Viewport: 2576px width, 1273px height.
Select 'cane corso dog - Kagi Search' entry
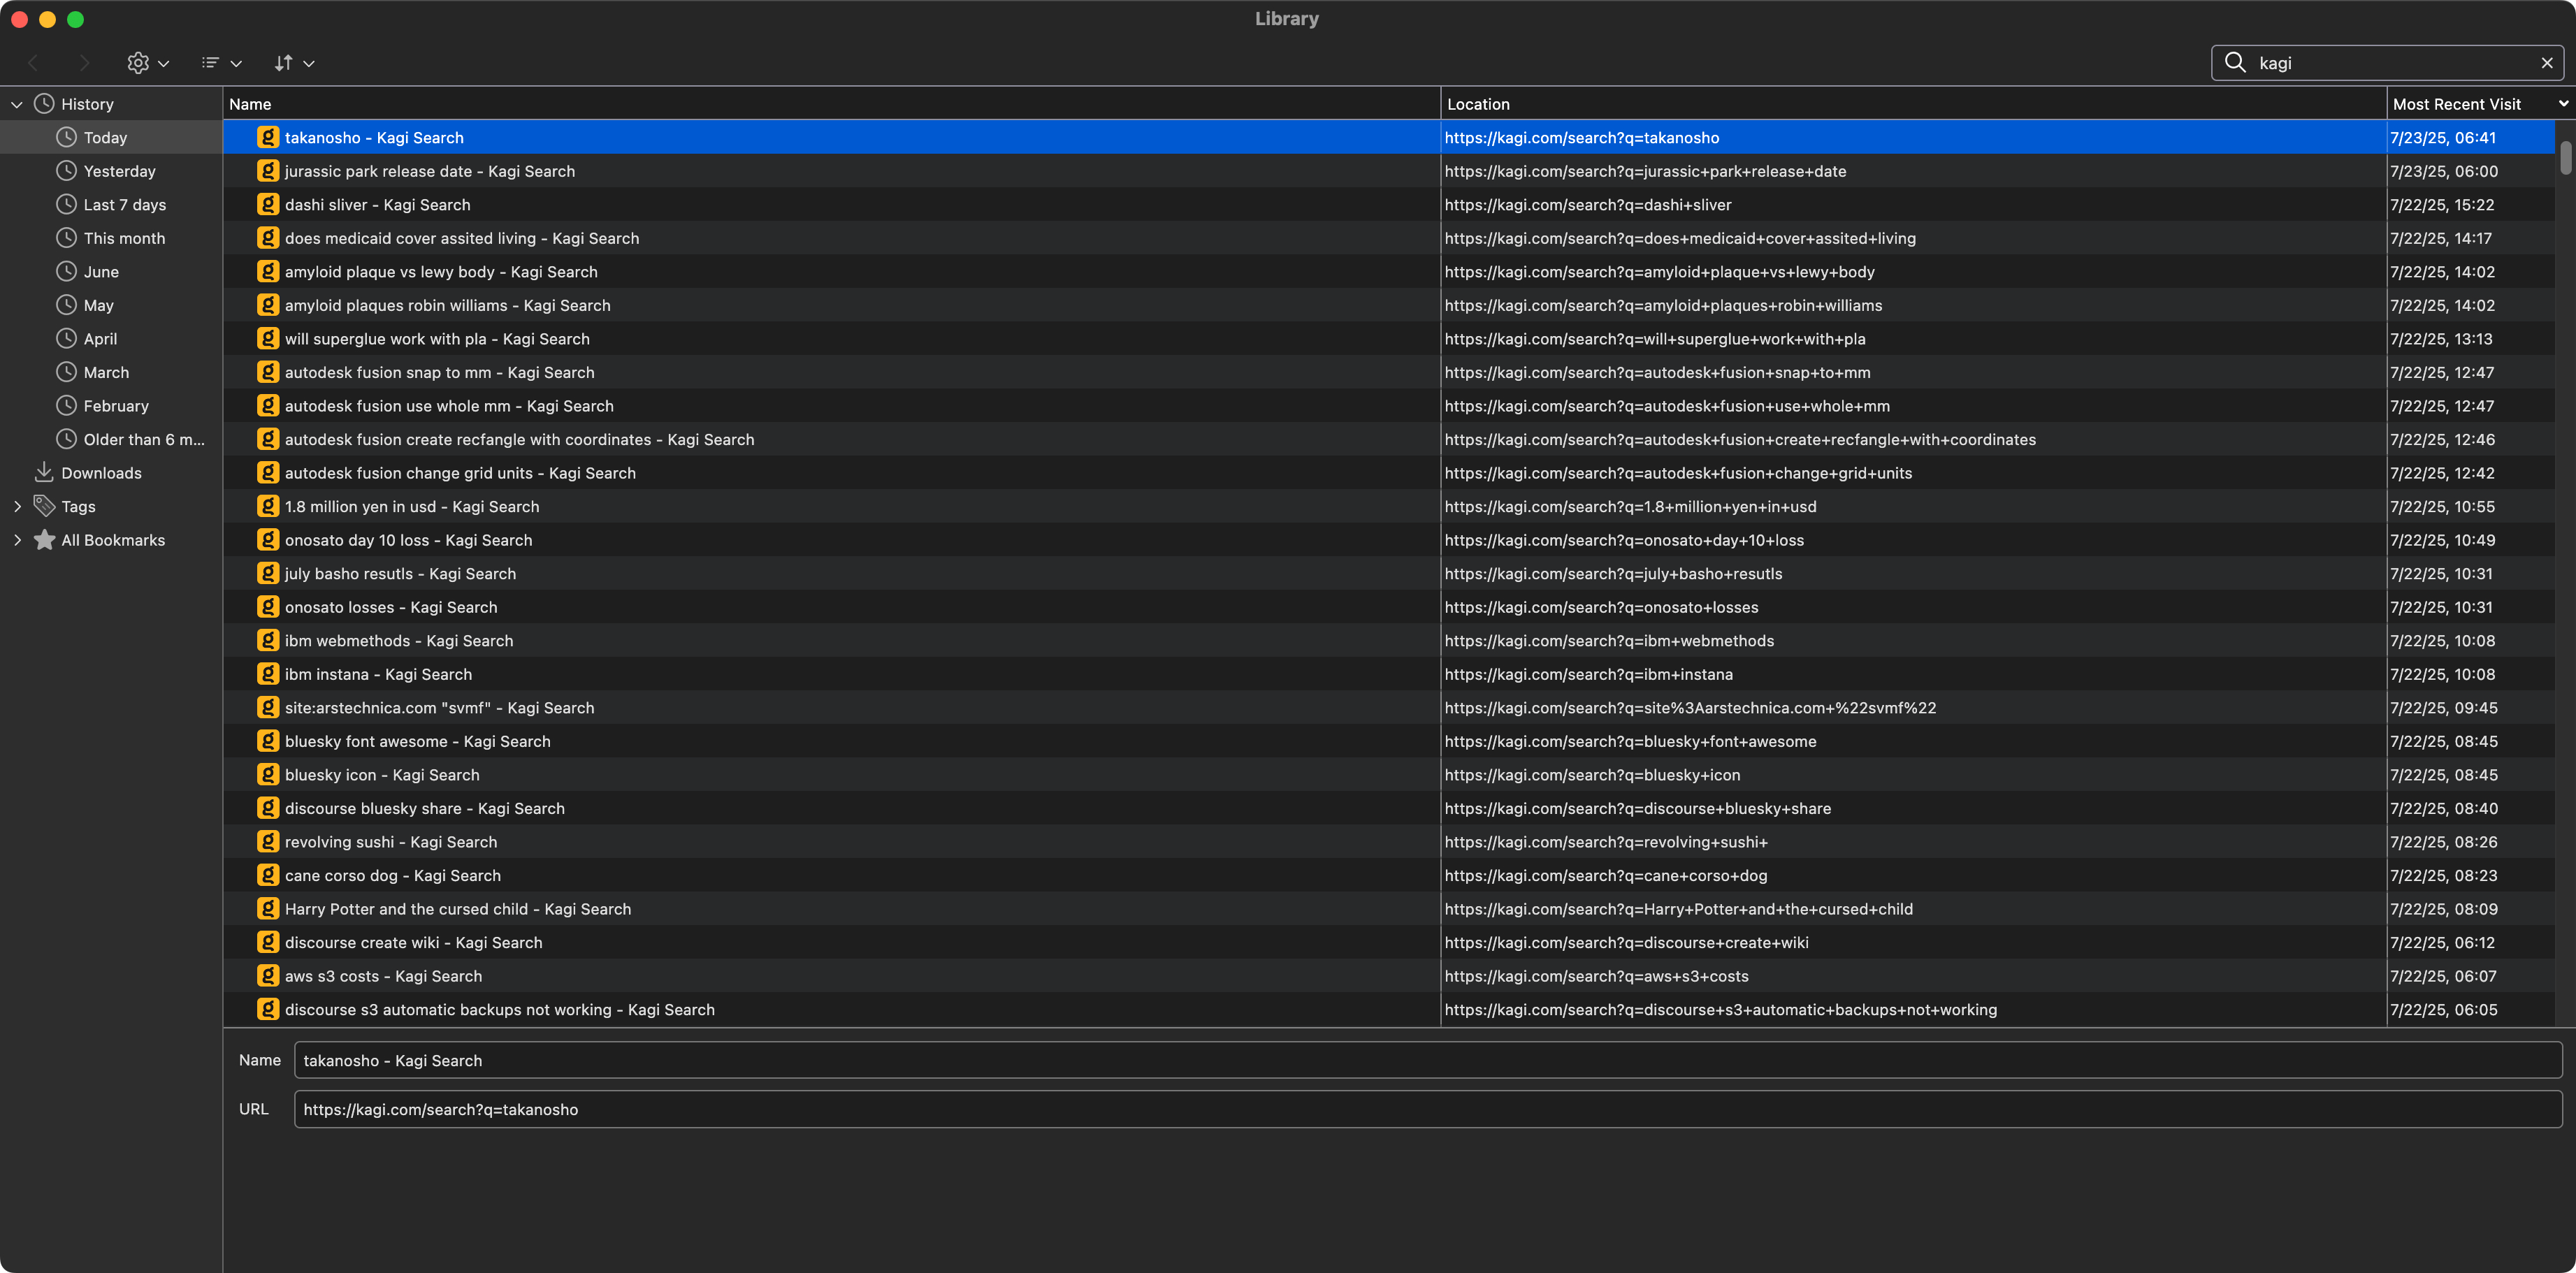pos(1389,875)
